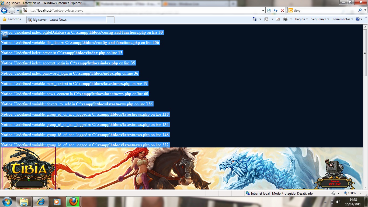Screen dimensions: 368x207
Task: Expand the Print options dropdown arrow
Action: (291, 19)
